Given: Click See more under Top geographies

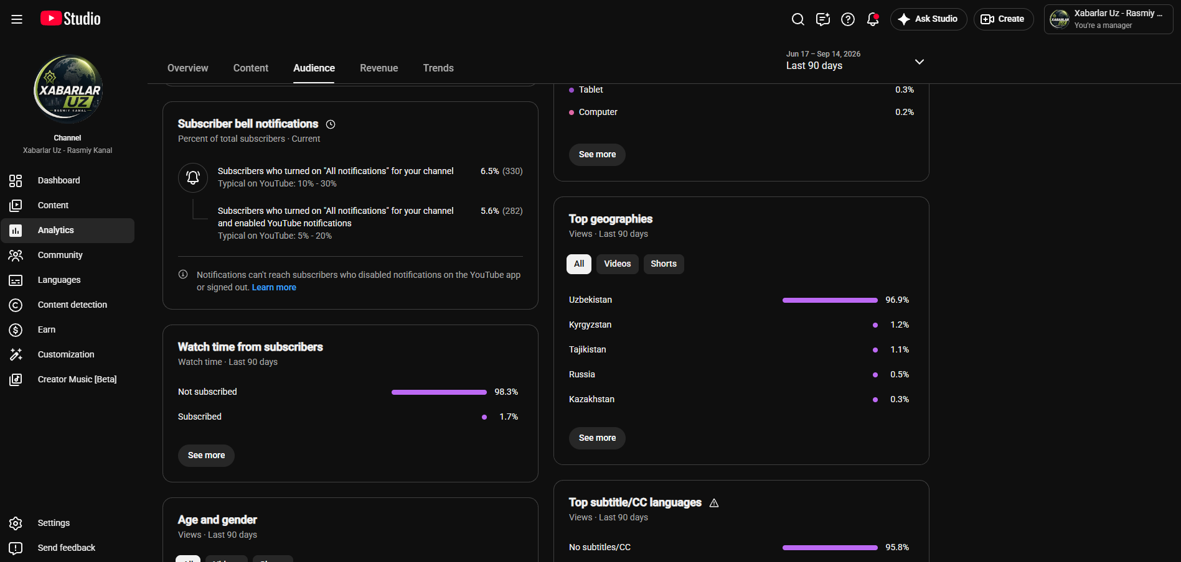Looking at the screenshot, I should pyautogui.click(x=597, y=438).
